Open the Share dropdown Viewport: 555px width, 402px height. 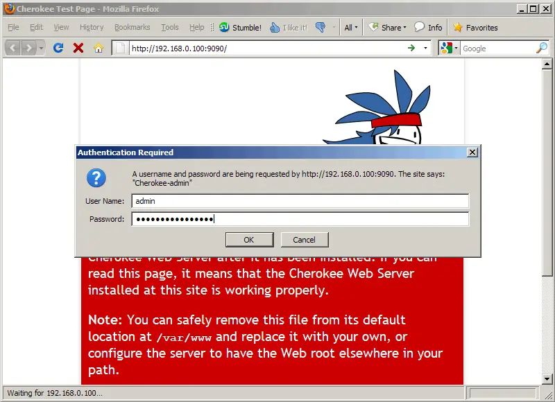click(387, 27)
